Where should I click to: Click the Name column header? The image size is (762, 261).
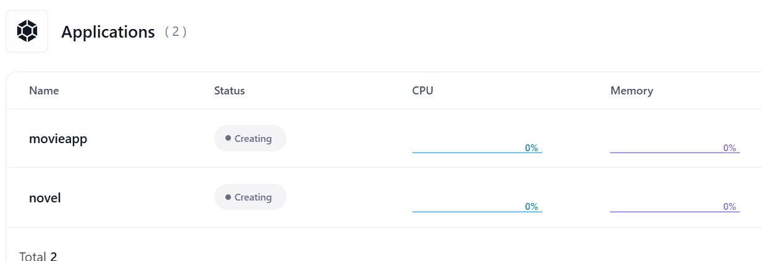point(44,91)
